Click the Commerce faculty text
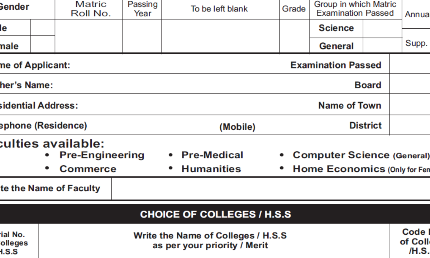430x258 pixels. (88, 169)
